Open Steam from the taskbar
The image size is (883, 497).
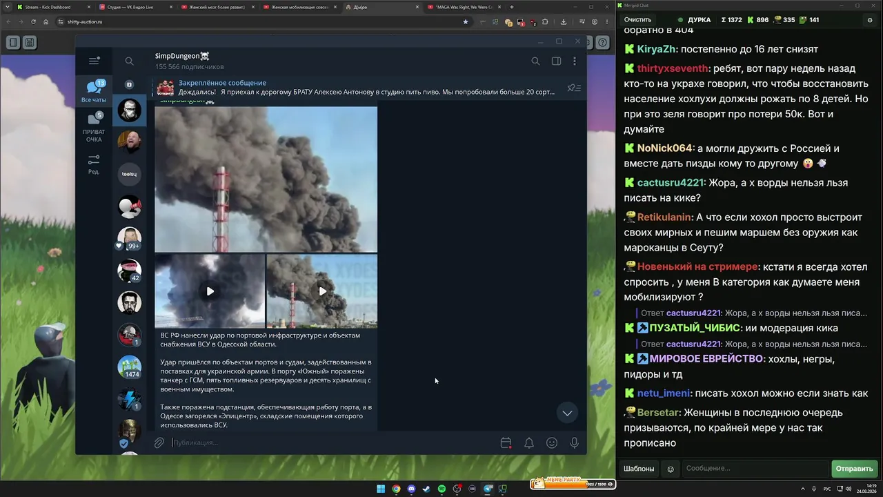[426, 489]
